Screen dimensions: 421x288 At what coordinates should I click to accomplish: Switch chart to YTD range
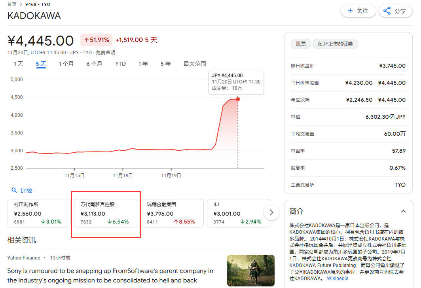[x=120, y=64]
